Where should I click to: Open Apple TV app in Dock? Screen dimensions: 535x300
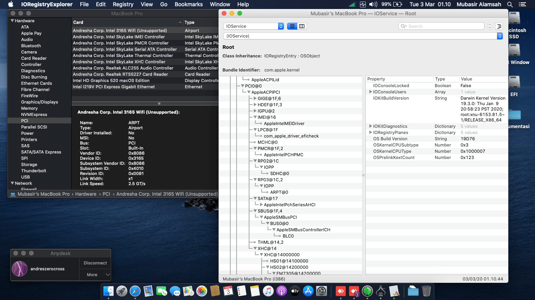pyautogui.click(x=295, y=291)
